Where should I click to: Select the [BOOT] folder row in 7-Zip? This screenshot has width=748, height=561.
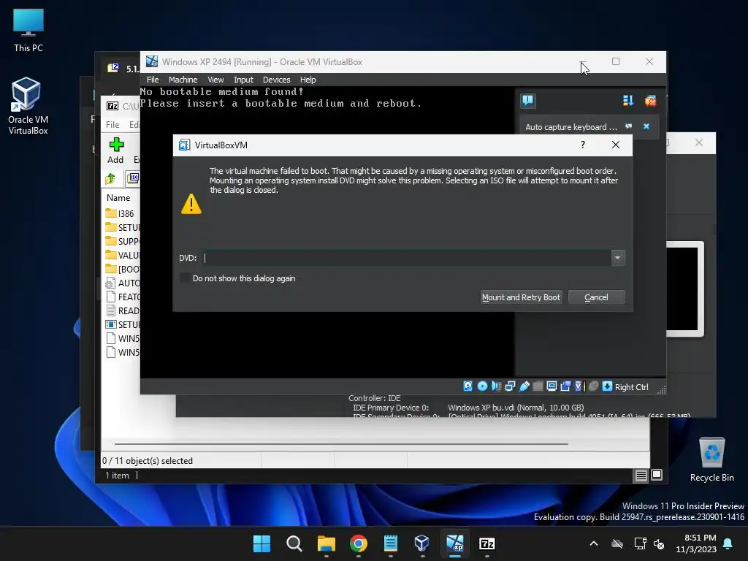point(122,269)
